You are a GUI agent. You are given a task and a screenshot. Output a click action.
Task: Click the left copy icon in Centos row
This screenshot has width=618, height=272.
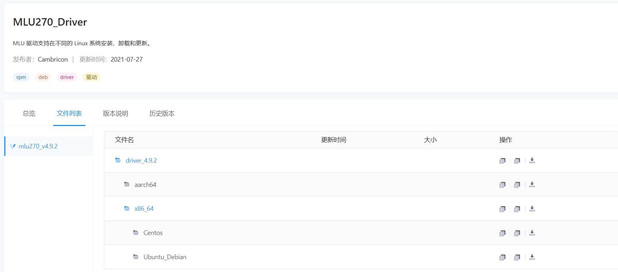coord(502,233)
